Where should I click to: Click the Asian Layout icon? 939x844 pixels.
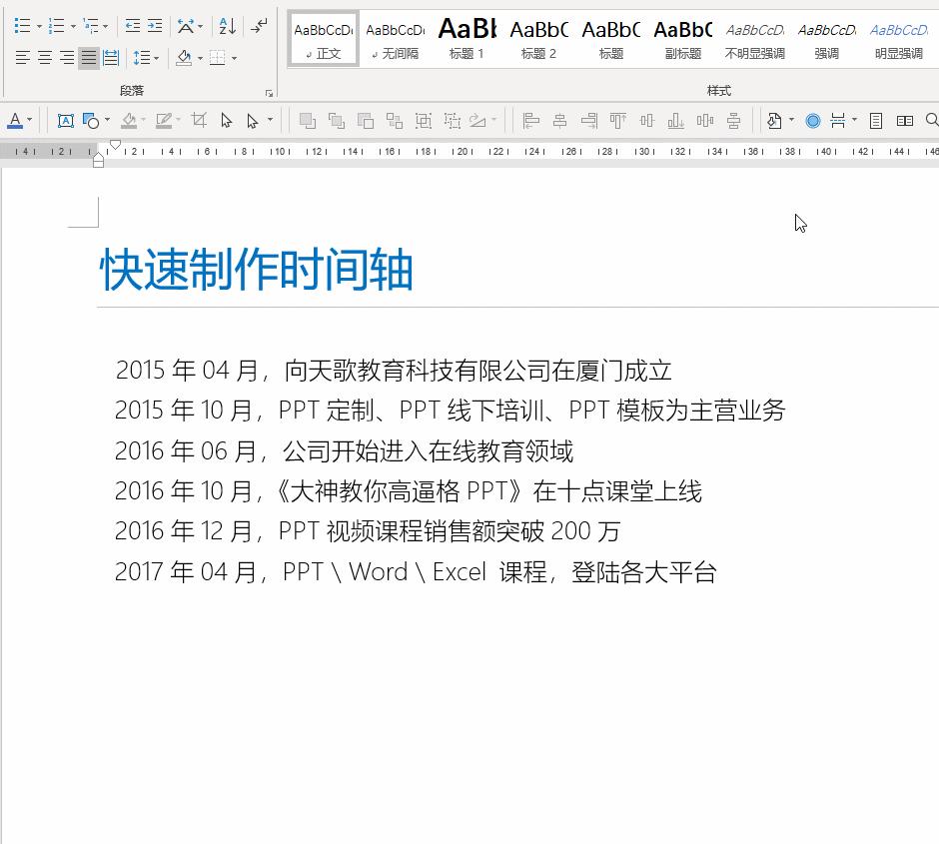(x=186, y=26)
